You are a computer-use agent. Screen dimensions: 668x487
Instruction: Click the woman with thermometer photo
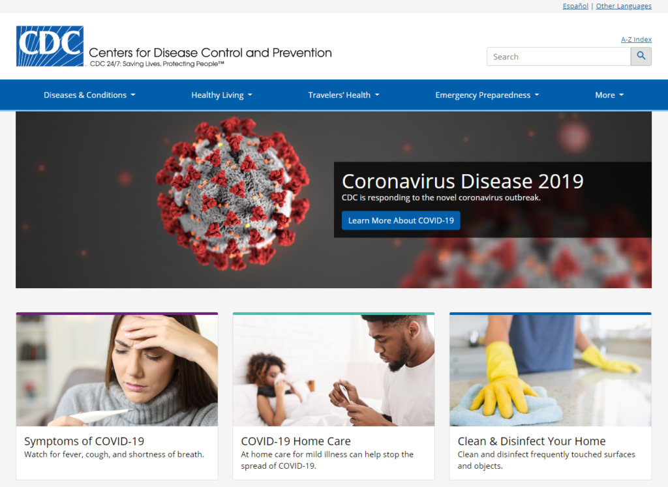[117, 370]
